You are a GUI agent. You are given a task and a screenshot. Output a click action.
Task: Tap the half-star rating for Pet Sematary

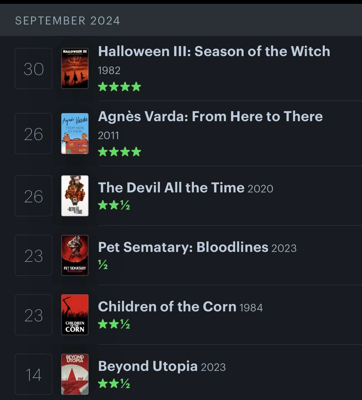[103, 265]
